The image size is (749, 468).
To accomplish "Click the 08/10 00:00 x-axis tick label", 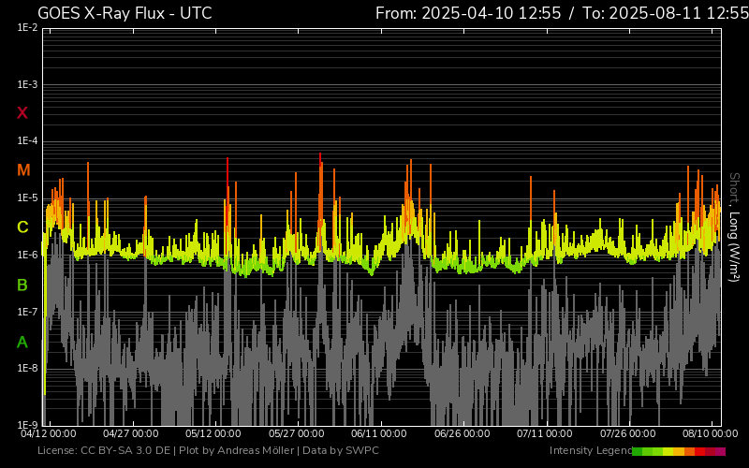I will (x=709, y=434).
